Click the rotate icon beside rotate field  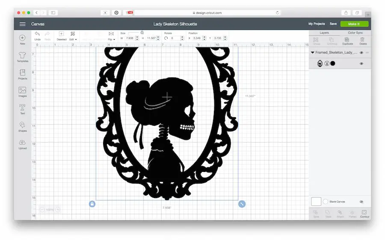pyautogui.click(x=166, y=38)
